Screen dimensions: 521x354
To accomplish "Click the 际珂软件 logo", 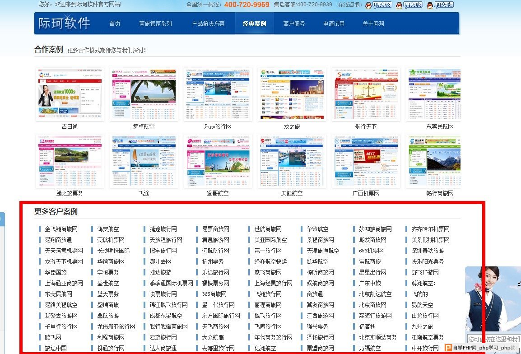I will click(64, 23).
